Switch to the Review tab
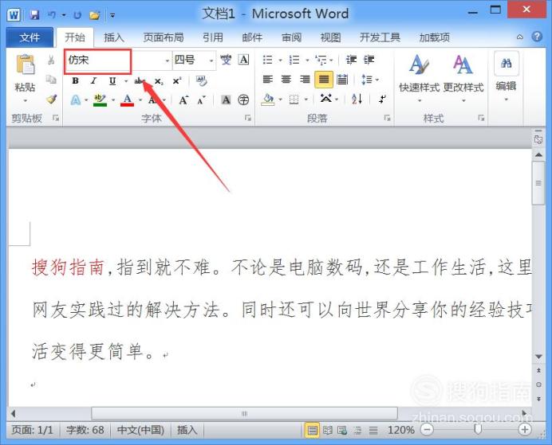 (291, 37)
